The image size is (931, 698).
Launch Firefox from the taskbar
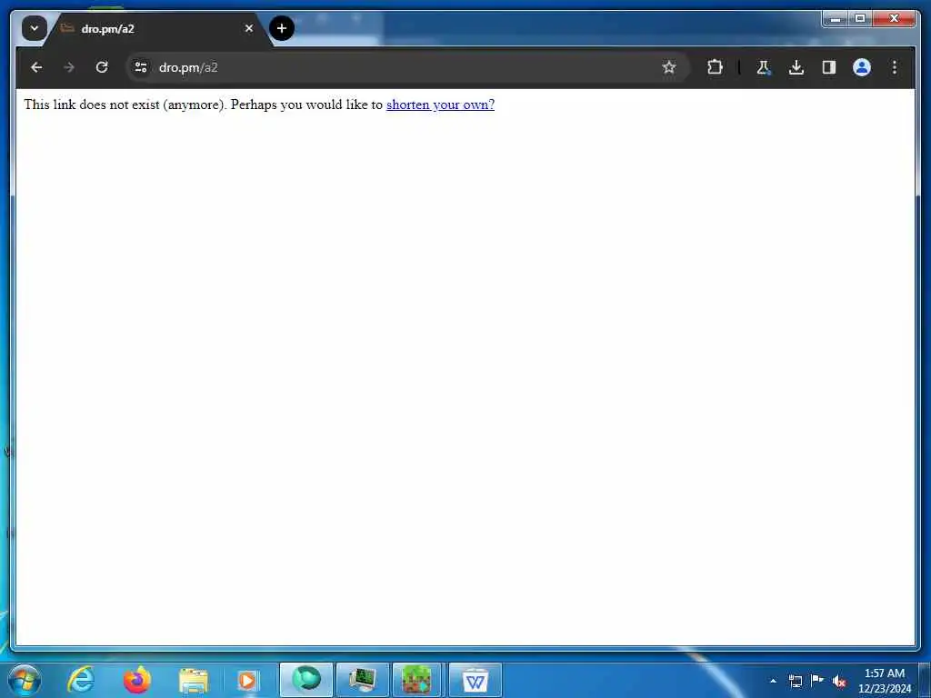(x=137, y=680)
